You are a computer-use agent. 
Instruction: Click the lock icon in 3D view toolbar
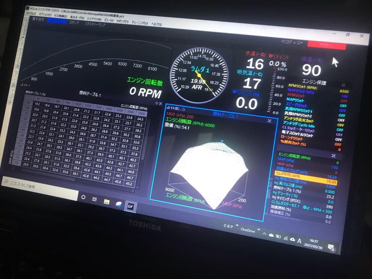coord(168,107)
